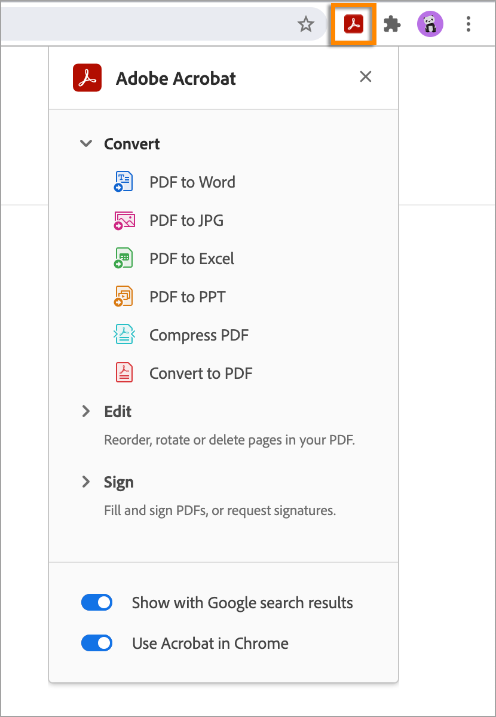The width and height of the screenshot is (496, 717).
Task: Select the Compress PDF icon
Action: point(123,335)
